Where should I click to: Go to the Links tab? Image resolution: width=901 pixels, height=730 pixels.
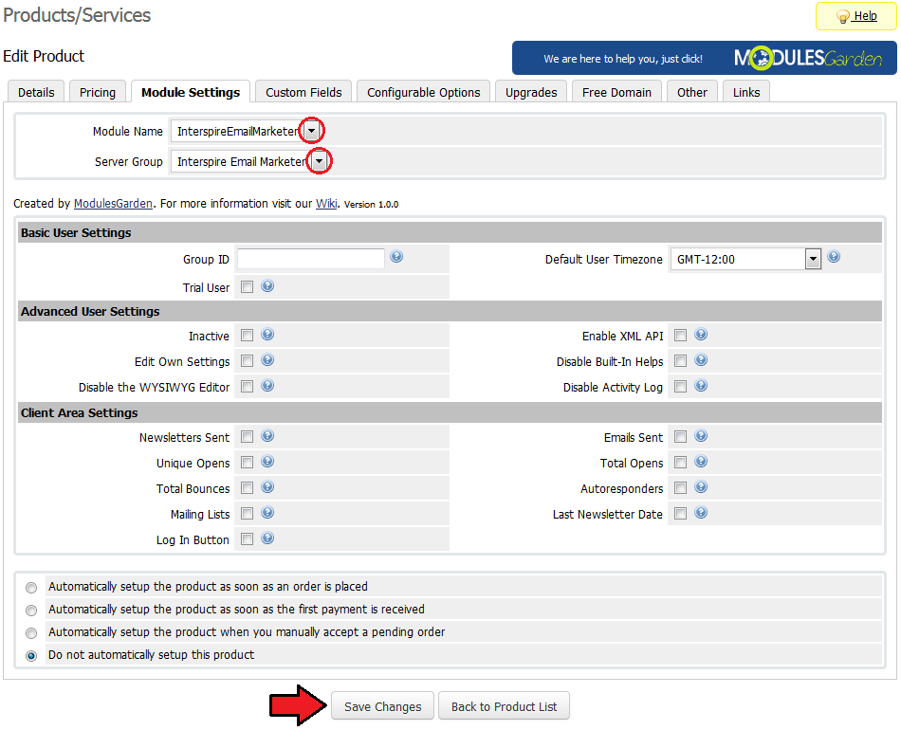(746, 92)
